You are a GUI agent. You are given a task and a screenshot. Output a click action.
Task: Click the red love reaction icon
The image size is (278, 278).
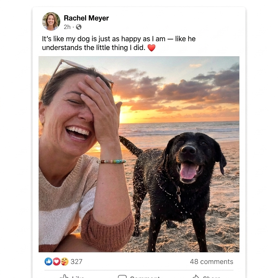(56, 261)
